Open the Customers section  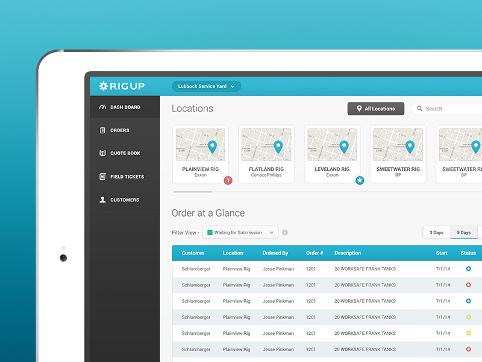(x=125, y=200)
